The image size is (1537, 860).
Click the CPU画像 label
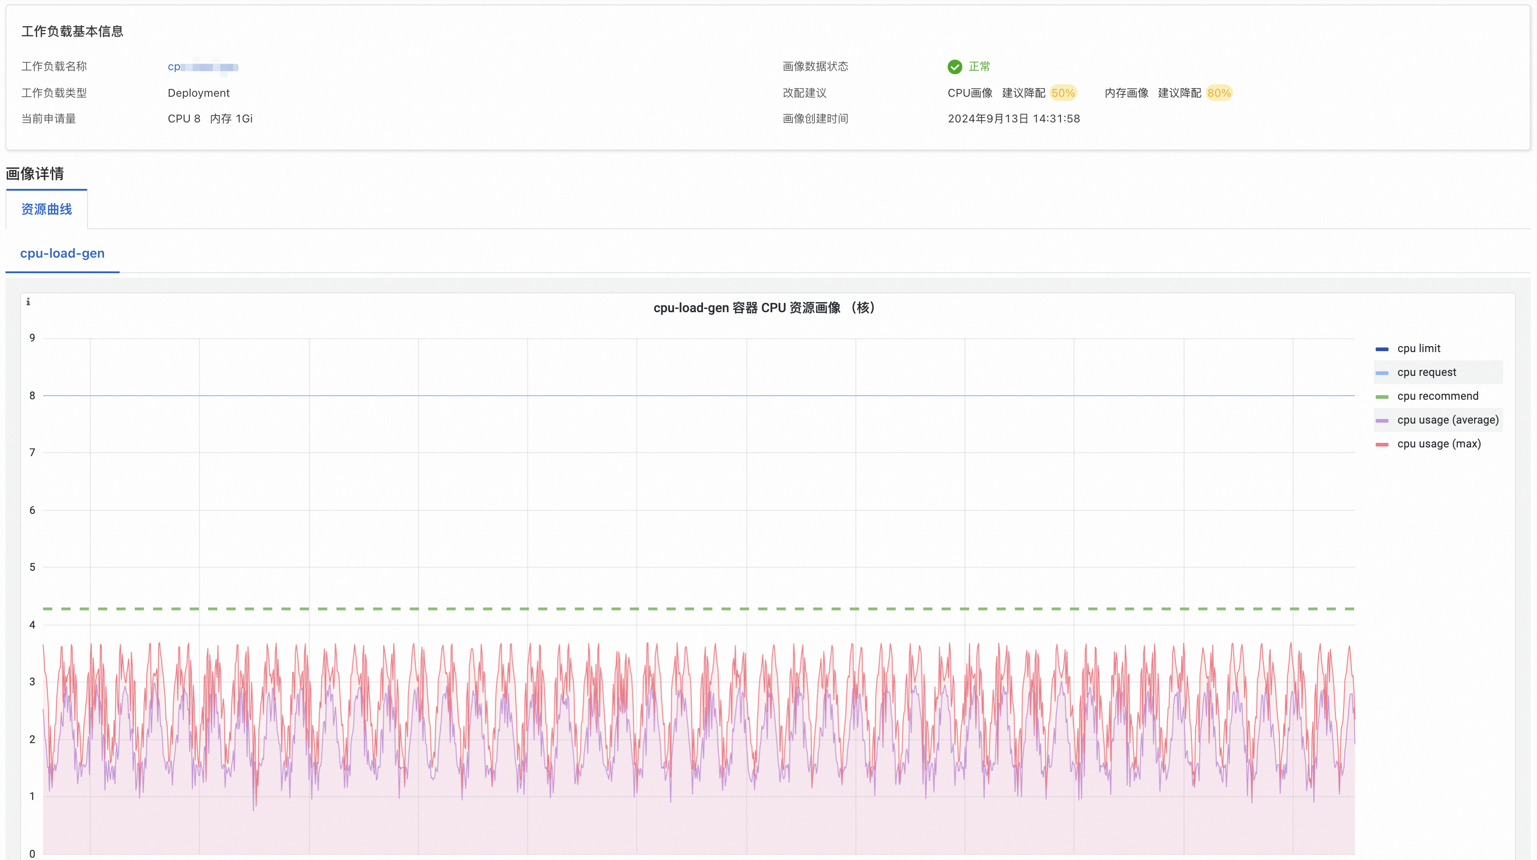970,93
